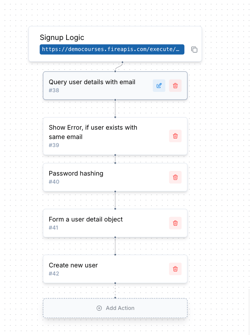Click the connector dot under Create new user
Viewport: 250px width, 335px height.
(x=115, y=283)
